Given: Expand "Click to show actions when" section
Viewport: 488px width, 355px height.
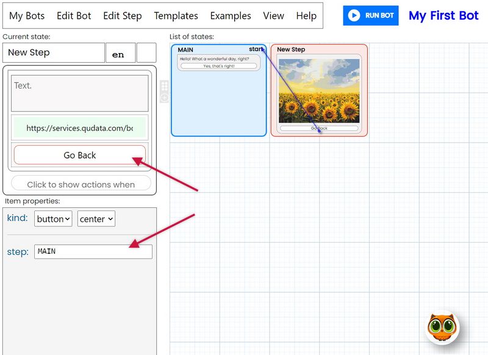Looking at the screenshot, I should [80, 184].
